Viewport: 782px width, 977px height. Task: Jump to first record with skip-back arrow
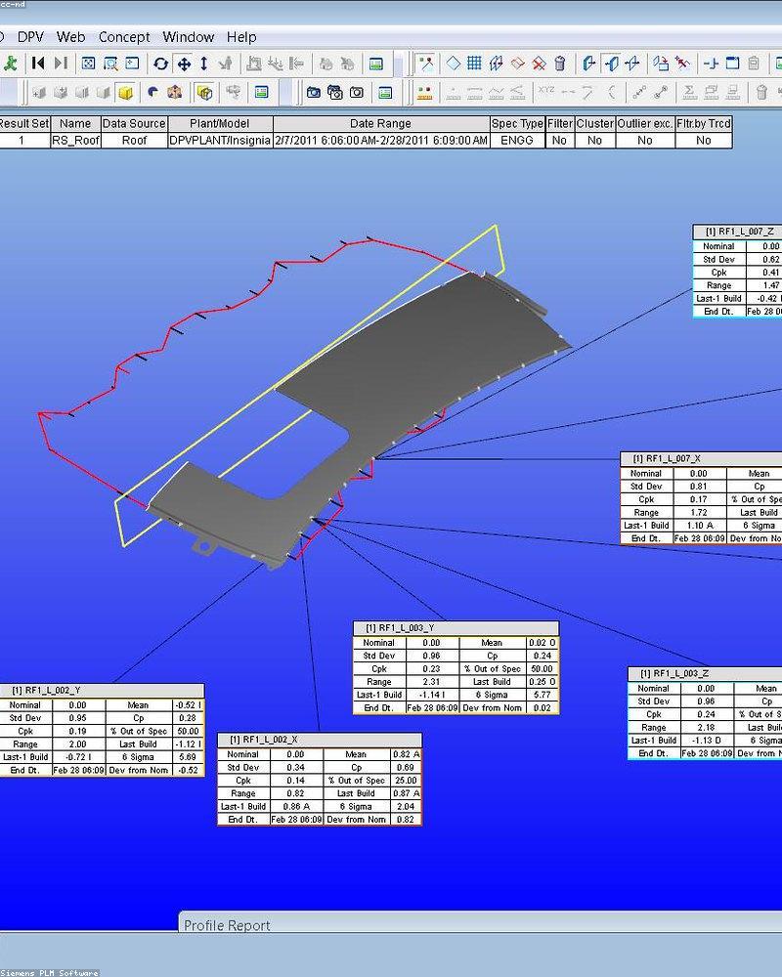tap(38, 64)
